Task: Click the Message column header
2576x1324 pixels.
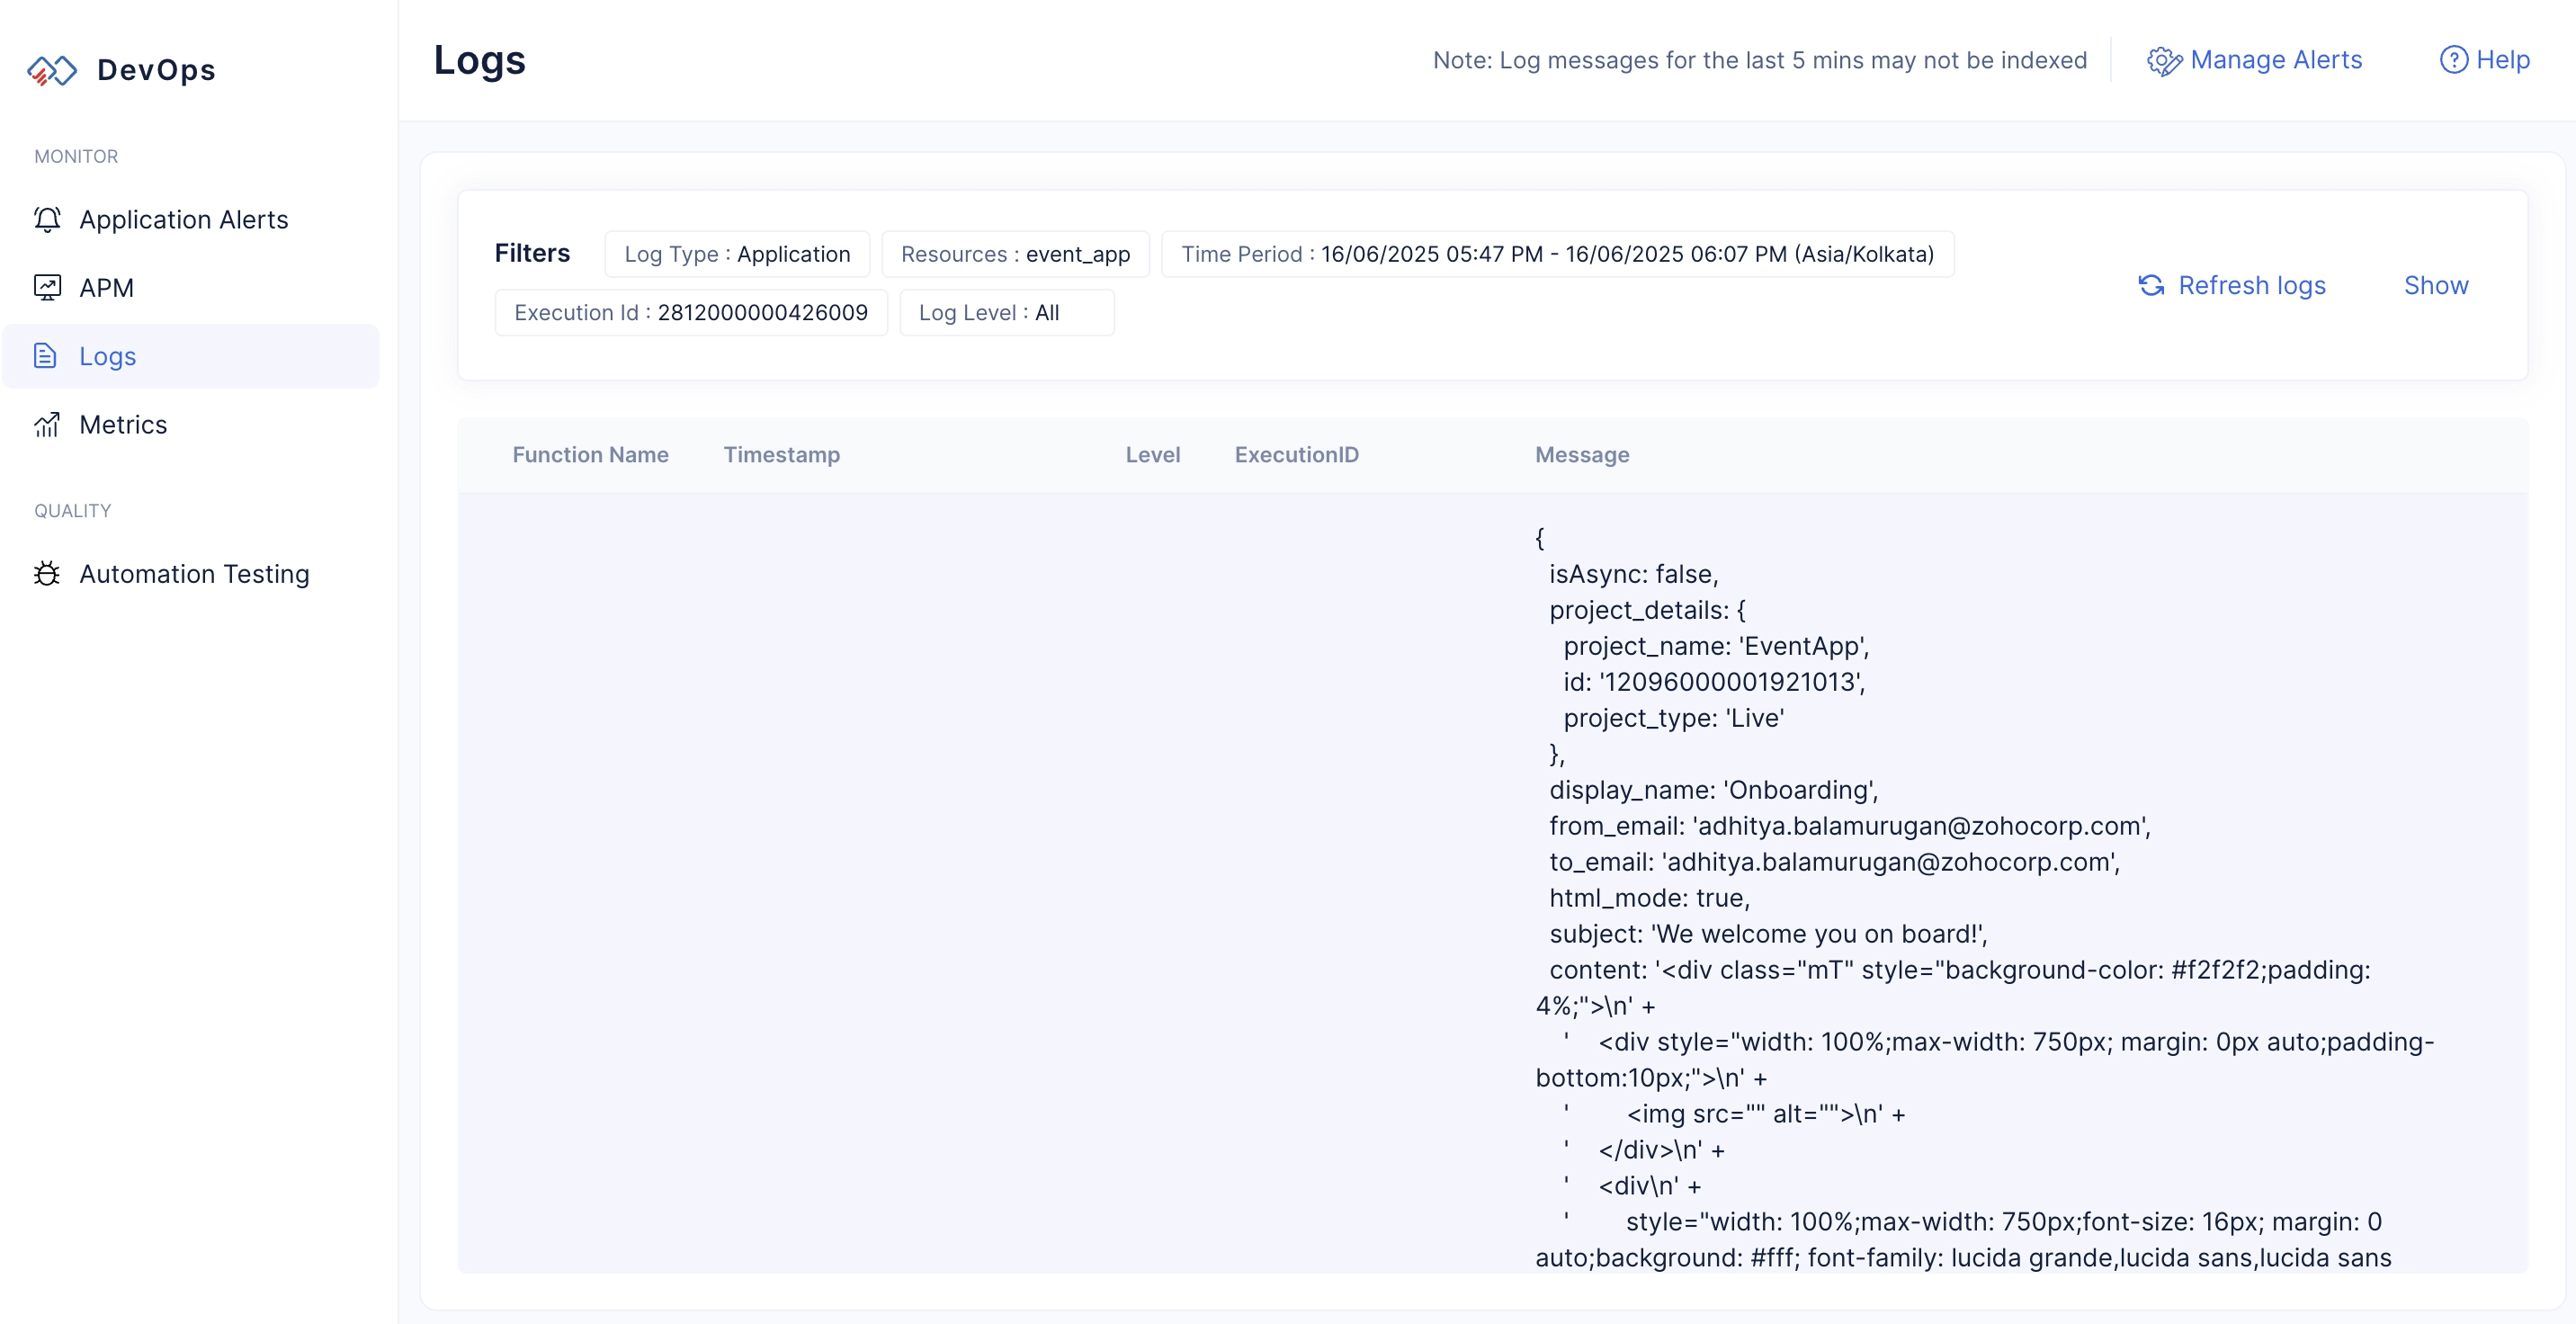Action: pyautogui.click(x=1582, y=454)
